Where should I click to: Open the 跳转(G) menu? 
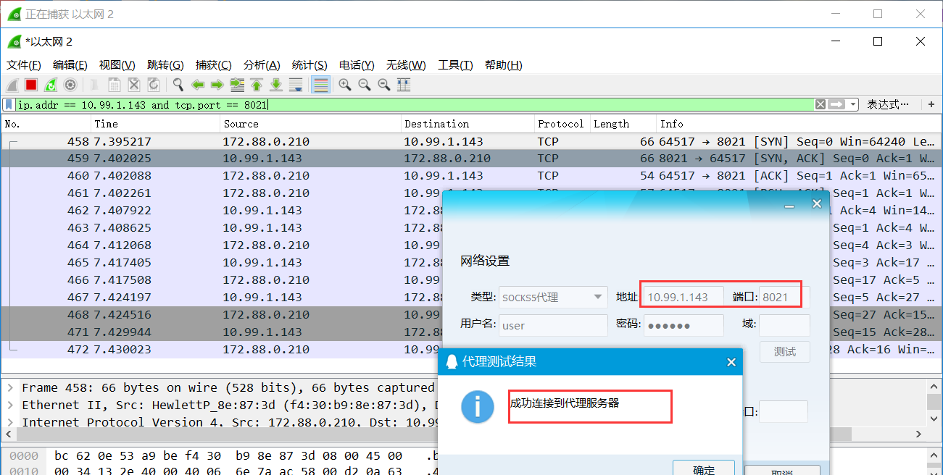(165, 65)
